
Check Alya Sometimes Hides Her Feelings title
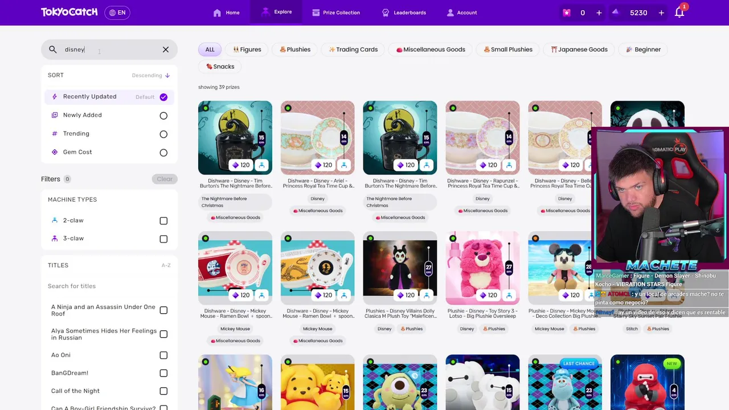click(163, 334)
